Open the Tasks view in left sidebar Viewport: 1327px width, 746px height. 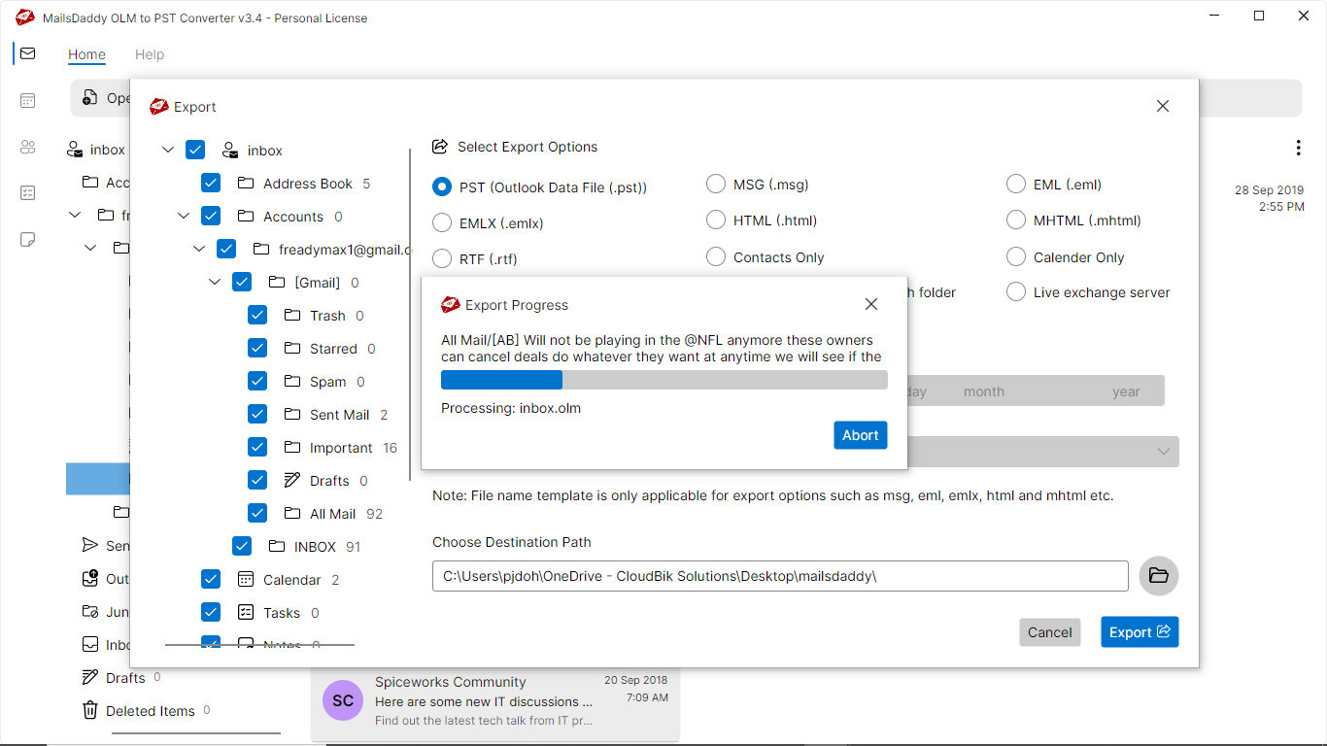point(27,193)
